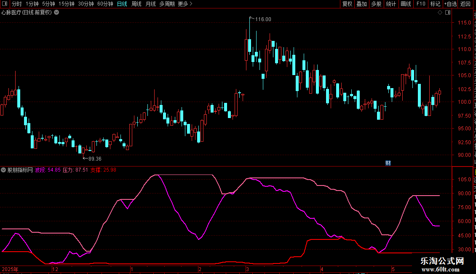Click the month 5 marker on time axis
Image resolution: width=476 pixels, height=274 pixels.
[x=393, y=269]
